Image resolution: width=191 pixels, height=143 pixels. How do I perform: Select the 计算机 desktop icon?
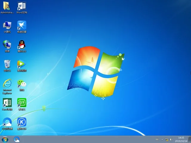(x=7, y=27)
